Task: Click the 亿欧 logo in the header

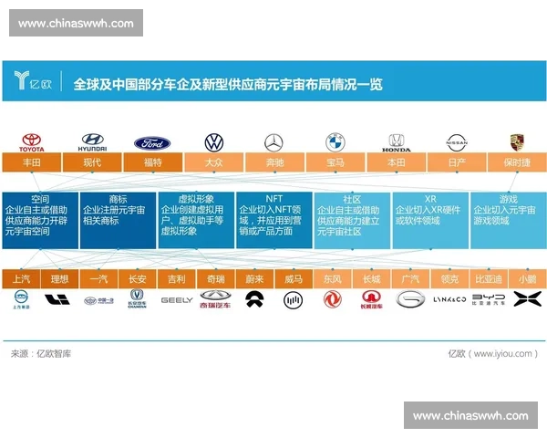Action: coord(33,80)
